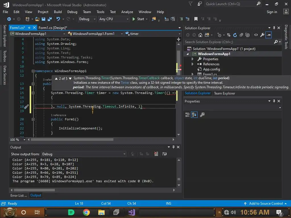Image resolution: width=291 pixels, height=218 pixels.
Task: Collapse the WindowsFormsApp1 project node
Action: (x=188, y=54)
